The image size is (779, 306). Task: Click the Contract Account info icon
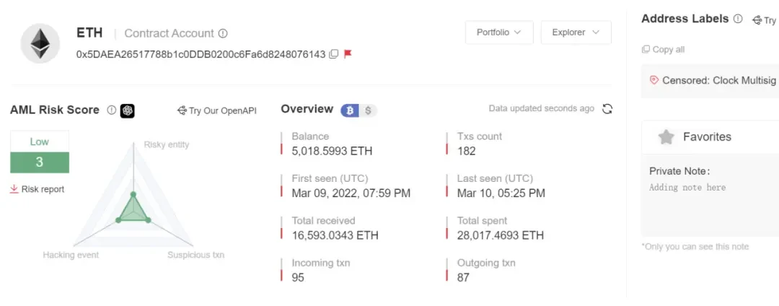(223, 33)
